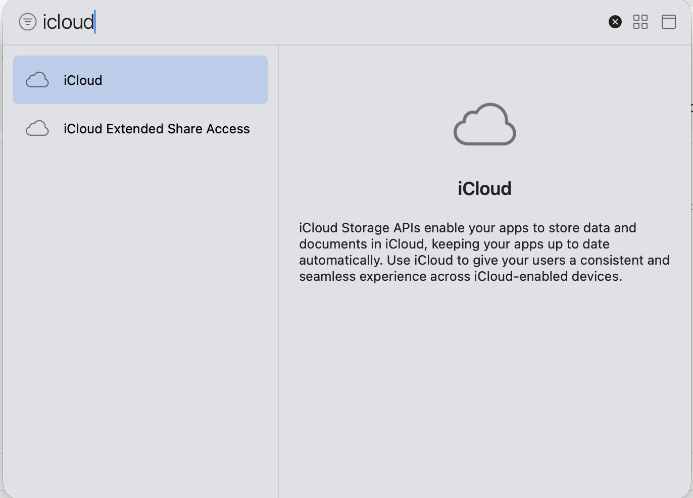Image resolution: width=693 pixels, height=498 pixels.
Task: Click the filter icon beside the search field
Action: point(28,22)
